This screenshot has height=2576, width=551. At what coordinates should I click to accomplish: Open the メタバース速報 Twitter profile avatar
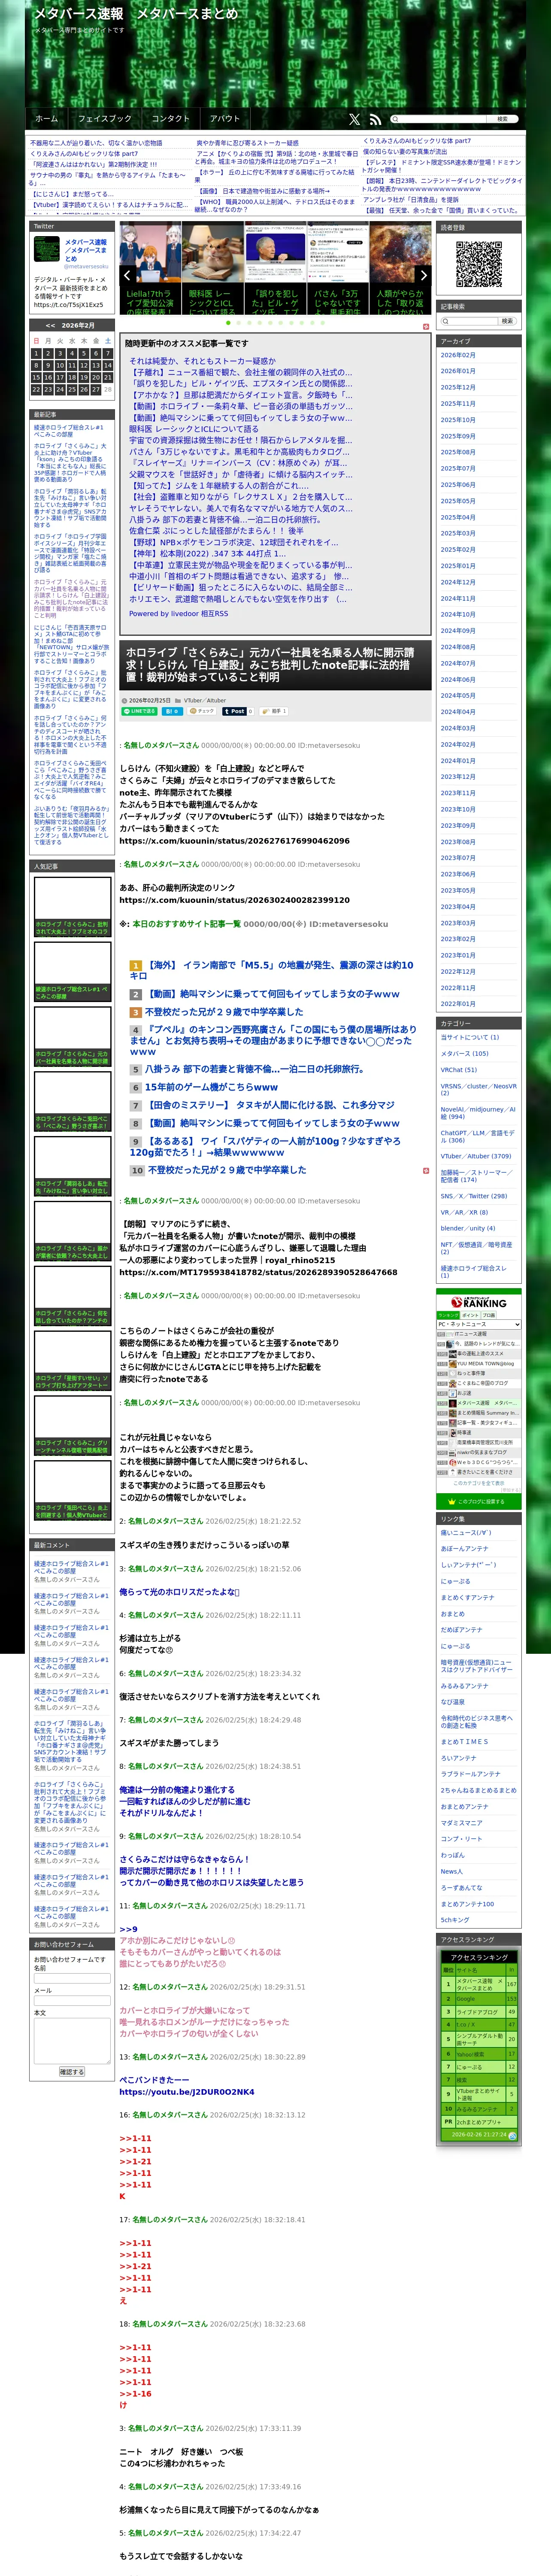(x=47, y=250)
